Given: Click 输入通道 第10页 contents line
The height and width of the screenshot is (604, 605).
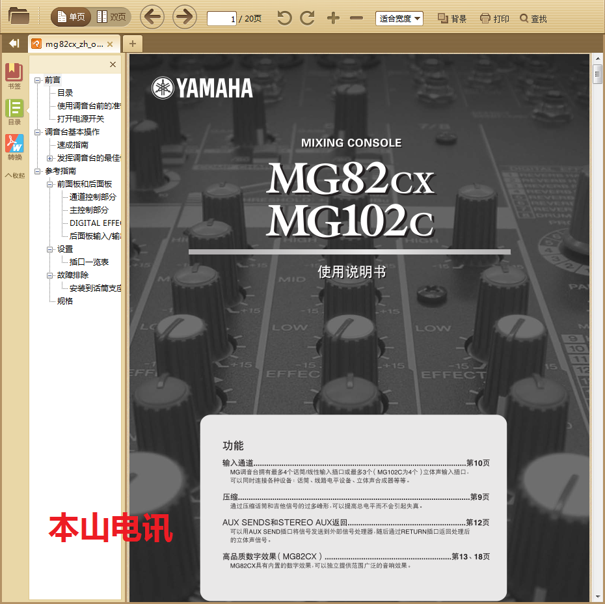Looking at the screenshot, I should click(356, 463).
